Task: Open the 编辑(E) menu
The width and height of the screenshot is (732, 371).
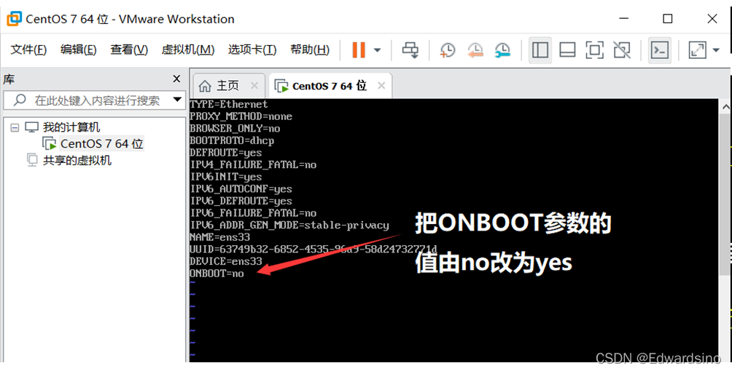Action: click(79, 50)
